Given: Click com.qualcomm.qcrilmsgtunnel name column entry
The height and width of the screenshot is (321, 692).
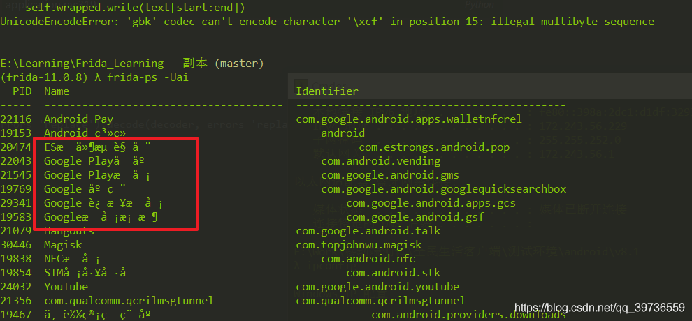Looking at the screenshot, I should click(x=129, y=301).
